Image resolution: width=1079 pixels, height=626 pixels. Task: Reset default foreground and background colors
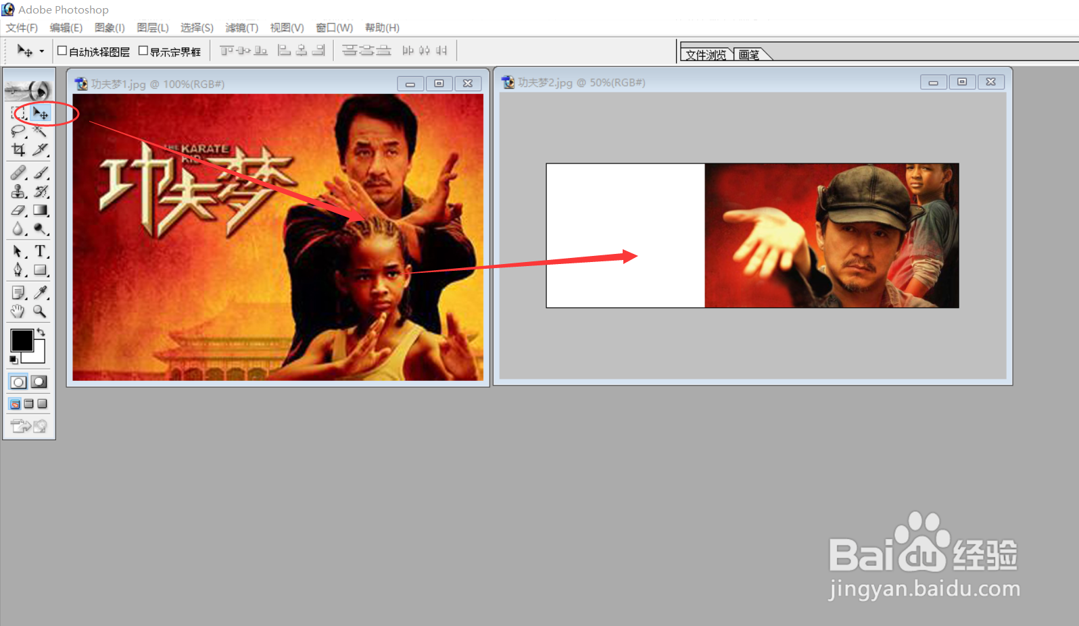point(14,360)
